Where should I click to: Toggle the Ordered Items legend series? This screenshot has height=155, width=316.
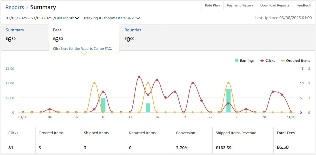(295, 61)
